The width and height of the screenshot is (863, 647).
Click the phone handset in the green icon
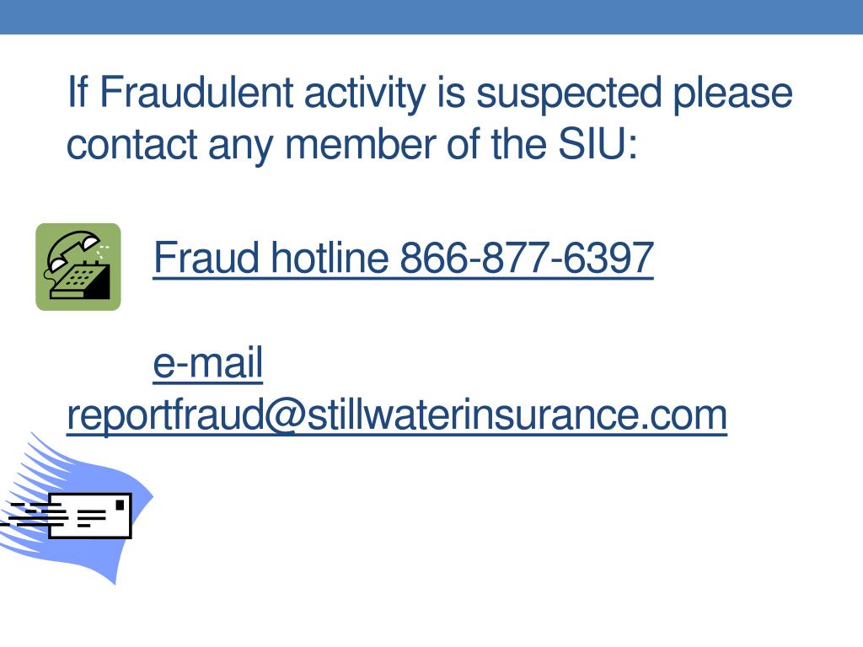coord(72,249)
